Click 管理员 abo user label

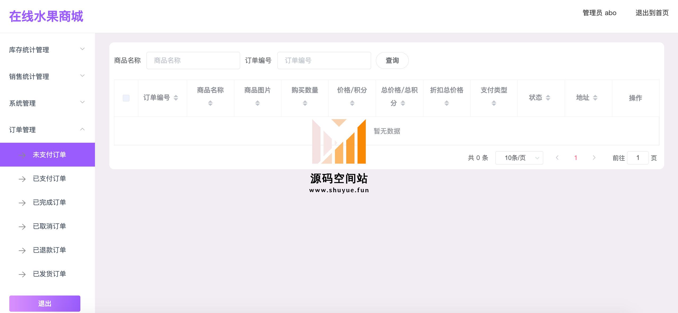599,13
